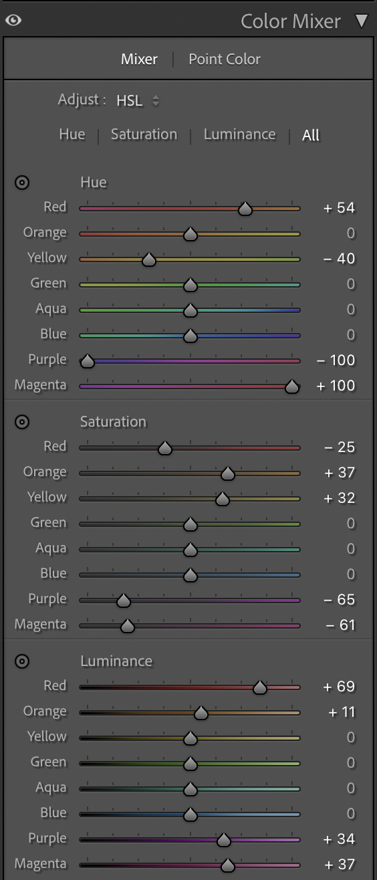
Task: Toggle Color Mixer panel visibility eye
Action: (x=13, y=21)
